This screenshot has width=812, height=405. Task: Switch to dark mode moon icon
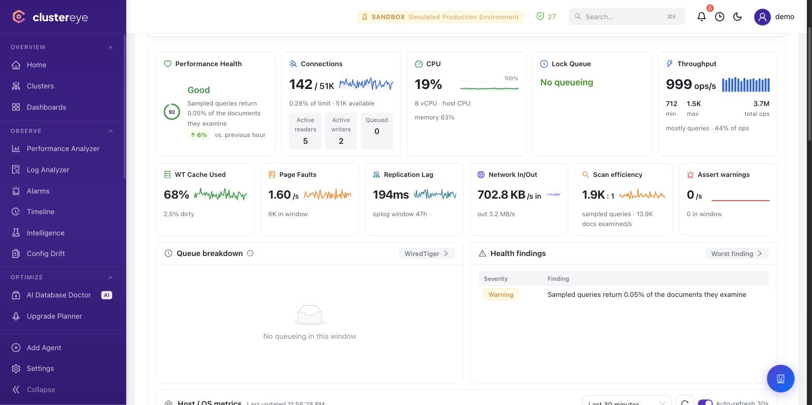click(x=738, y=17)
